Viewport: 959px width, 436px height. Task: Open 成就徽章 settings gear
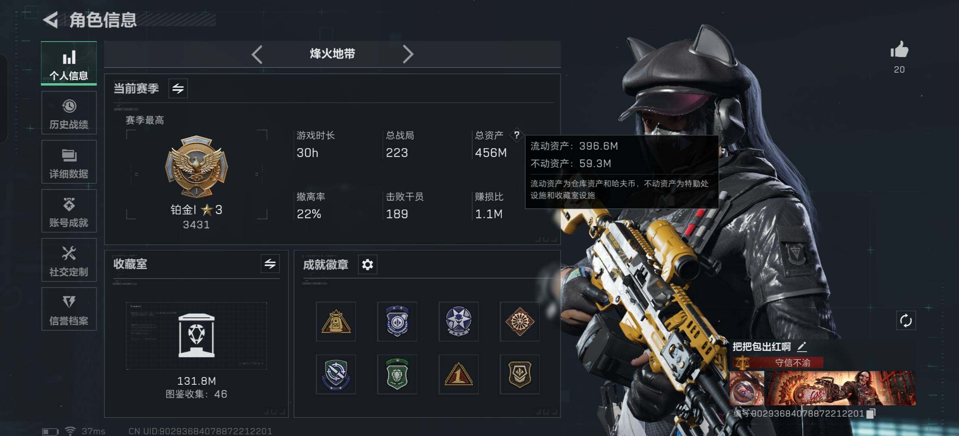click(x=368, y=265)
